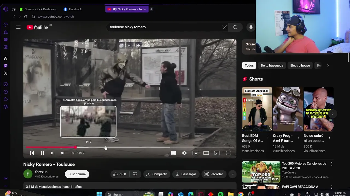This screenshot has height=196, width=350.
Task: Switch to Facebook browser tab
Action: [73, 9]
